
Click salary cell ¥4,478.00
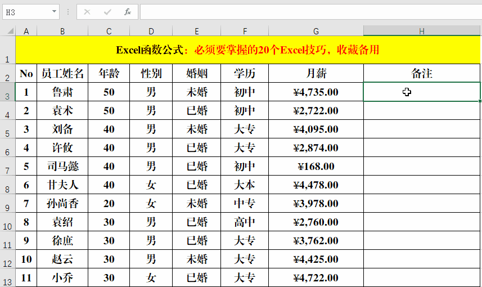(316, 185)
